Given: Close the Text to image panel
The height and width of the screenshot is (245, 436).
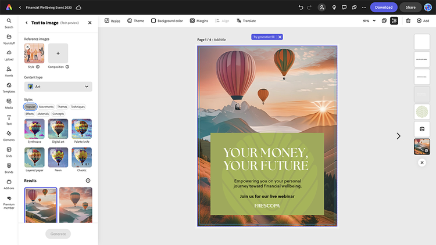Looking at the screenshot, I should 90,23.
